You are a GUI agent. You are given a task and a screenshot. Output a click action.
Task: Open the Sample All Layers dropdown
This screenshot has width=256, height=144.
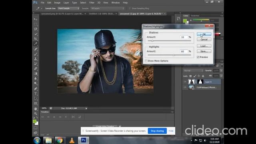108,8
